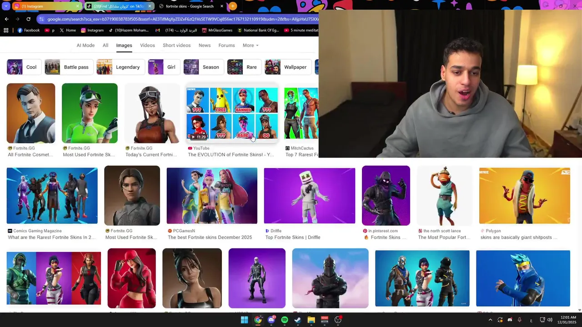Open Chrome from the taskbar
The height and width of the screenshot is (327, 582).
[x=258, y=320]
